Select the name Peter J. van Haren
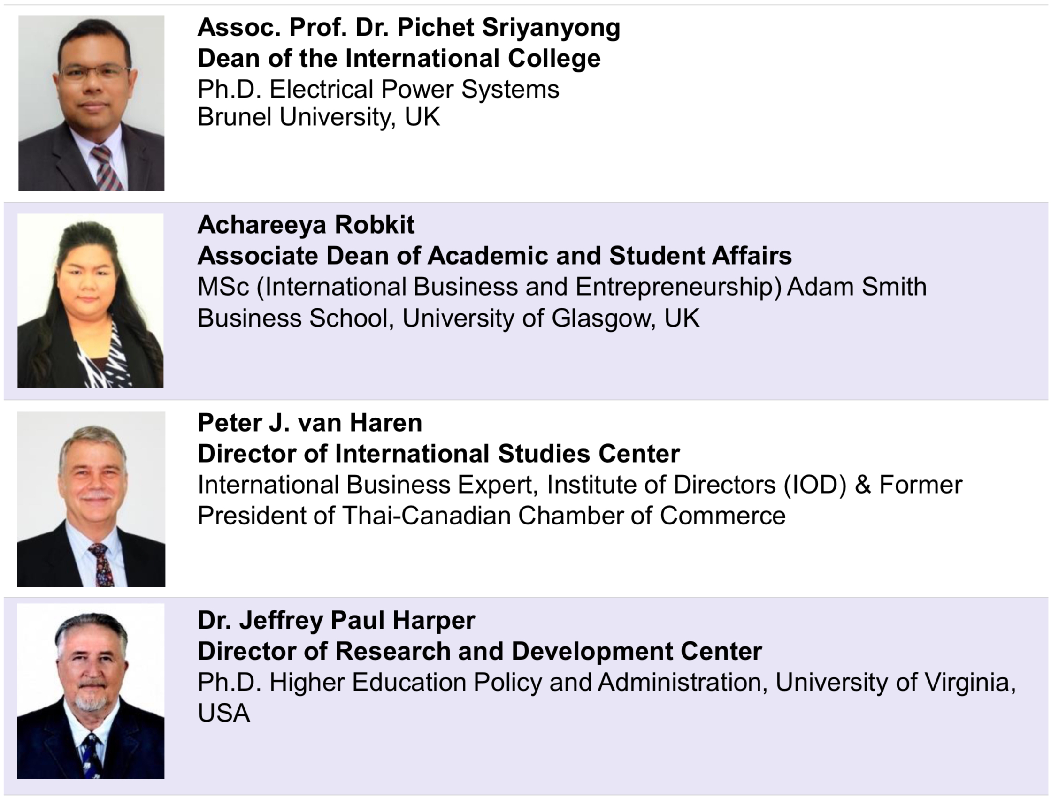The width and height of the screenshot is (1051, 798). [310, 423]
